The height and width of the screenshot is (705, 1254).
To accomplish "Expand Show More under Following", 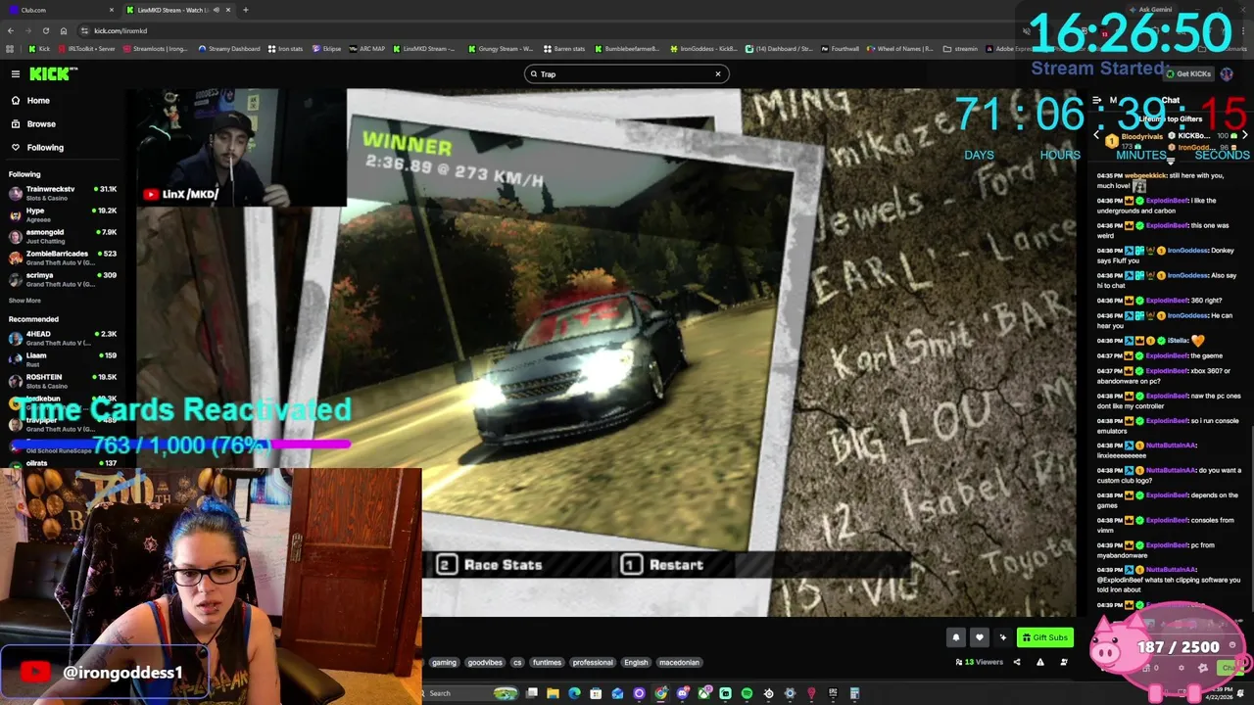I will point(24,301).
